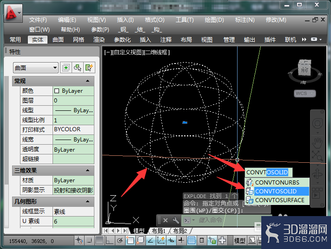331x249 pixels.
Task: Toggle 3D object snap icon
Action: 140,240
